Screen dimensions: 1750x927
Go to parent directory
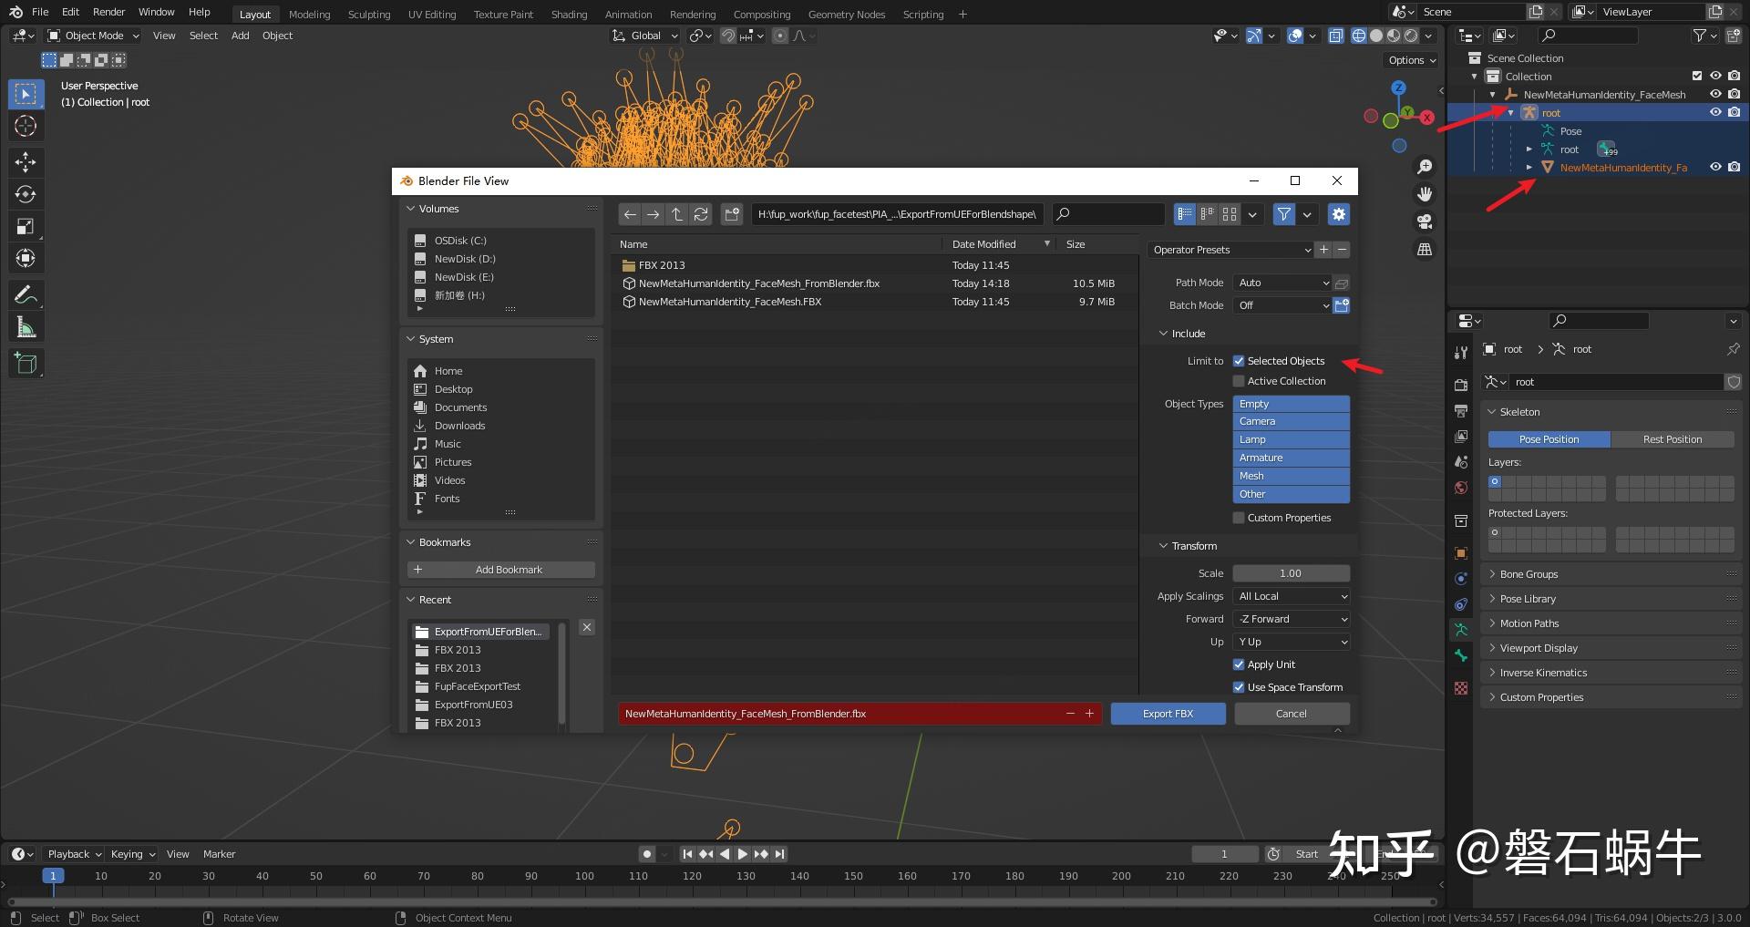(677, 214)
